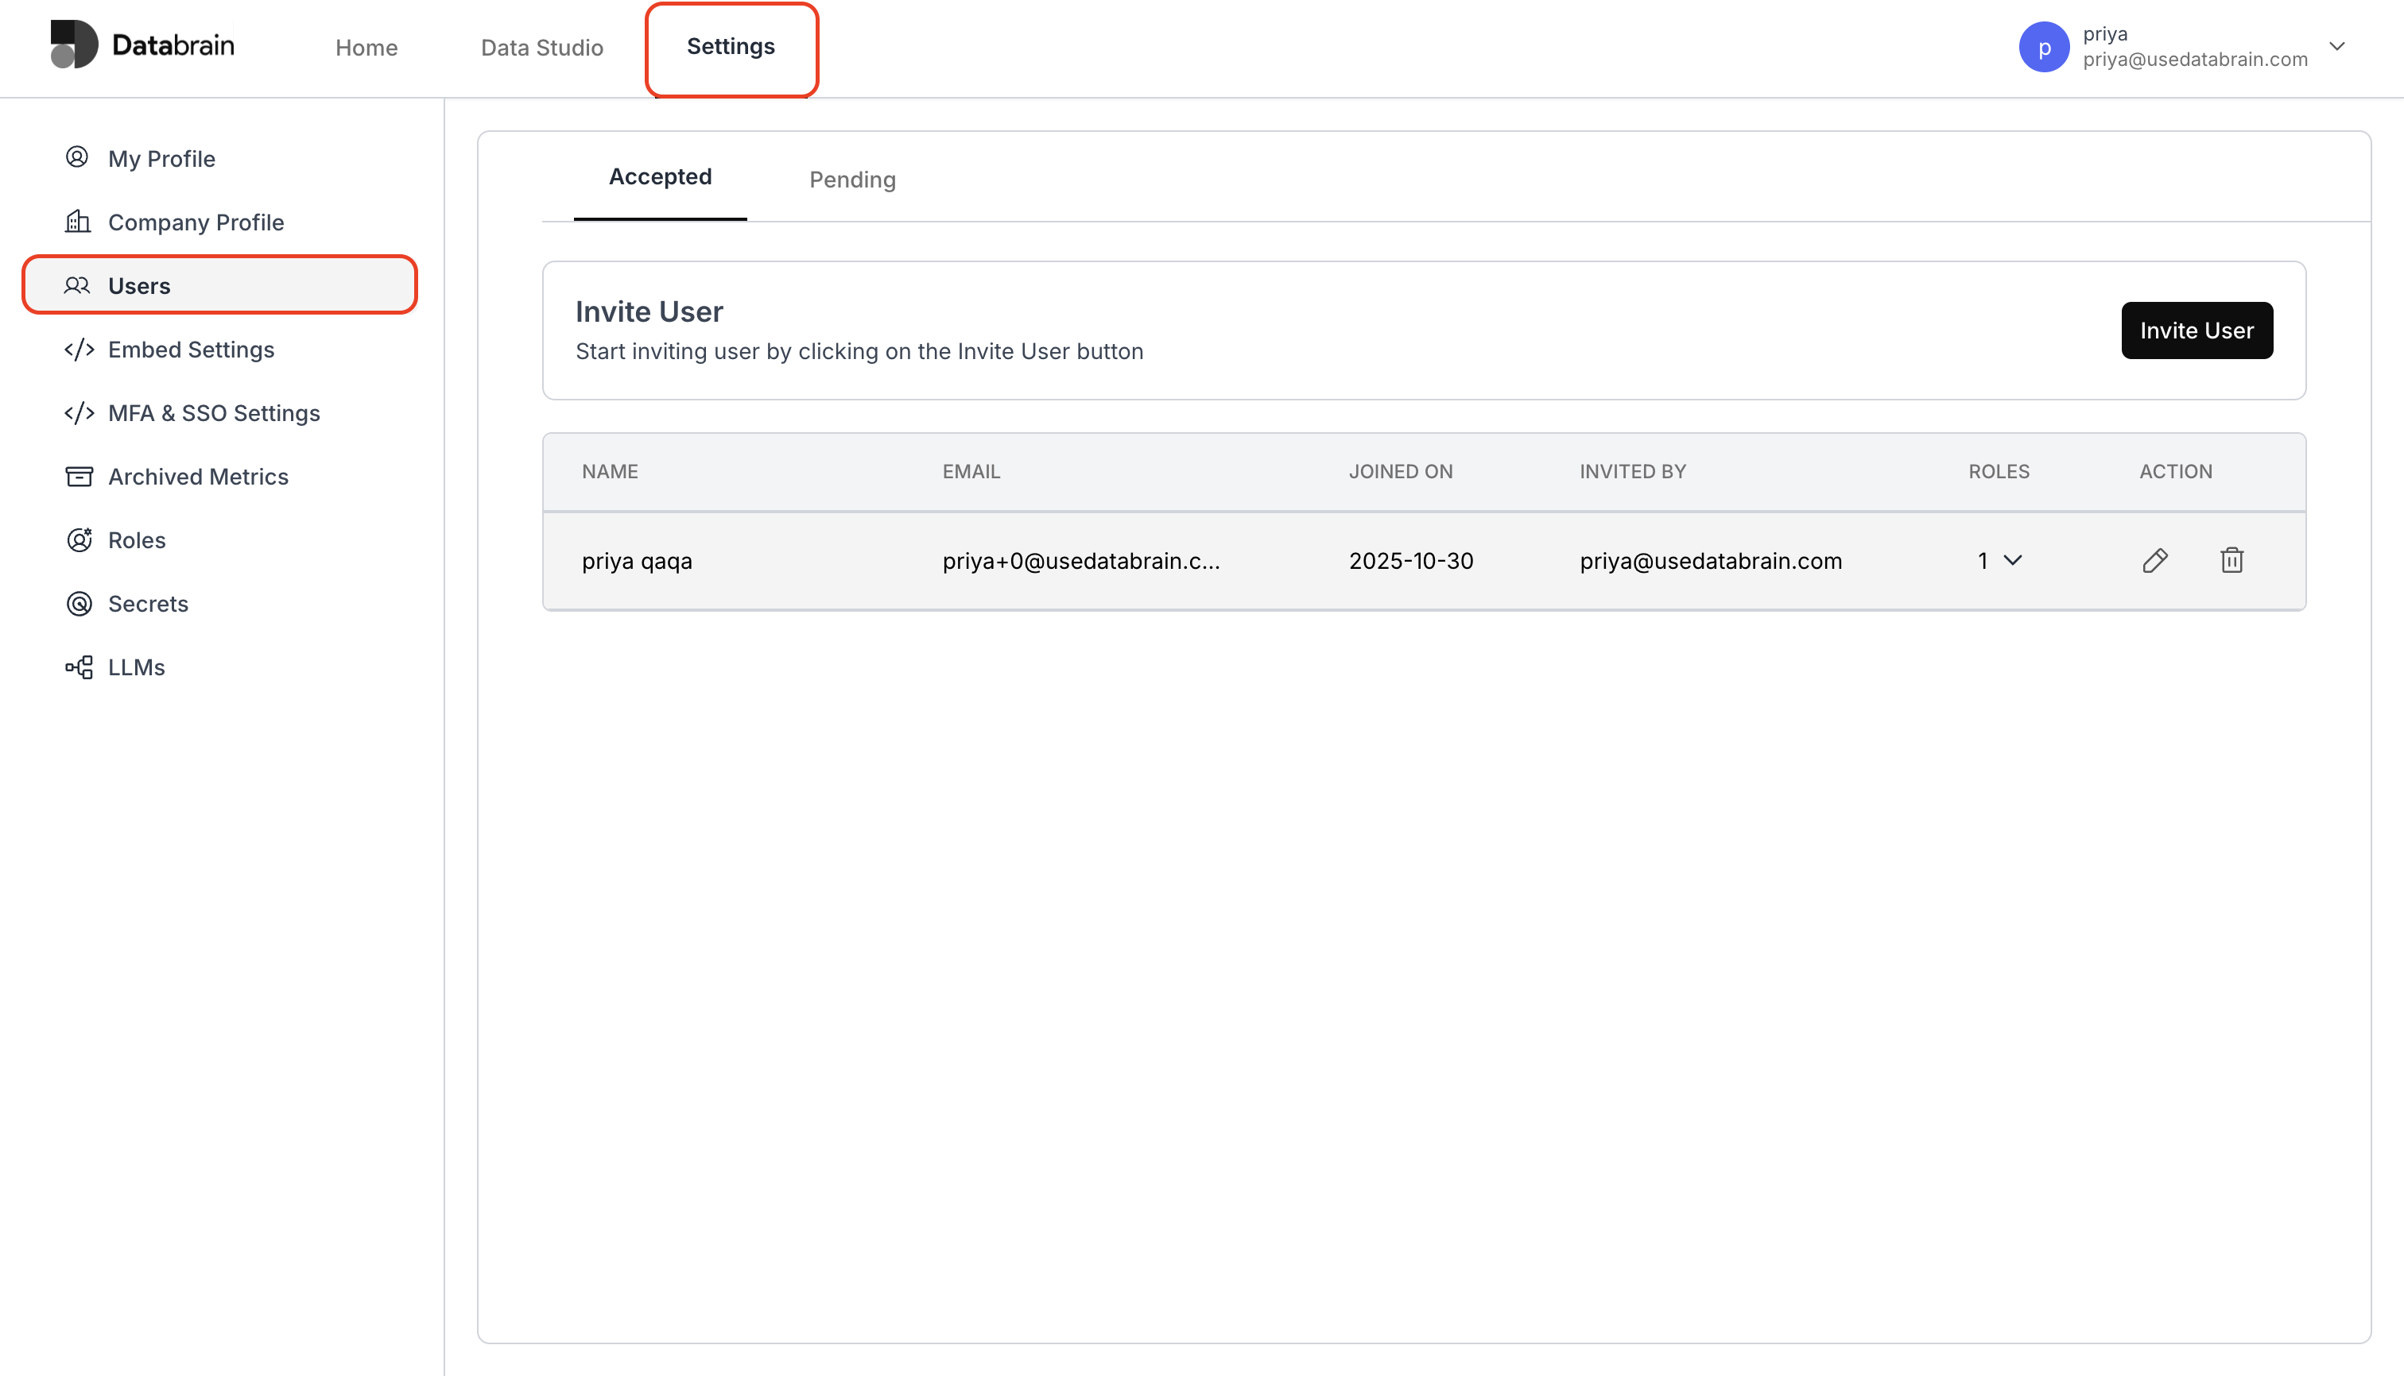Image resolution: width=2404 pixels, height=1376 pixels.
Task: Click the pencil edit icon for priya qaqa
Action: [2154, 560]
